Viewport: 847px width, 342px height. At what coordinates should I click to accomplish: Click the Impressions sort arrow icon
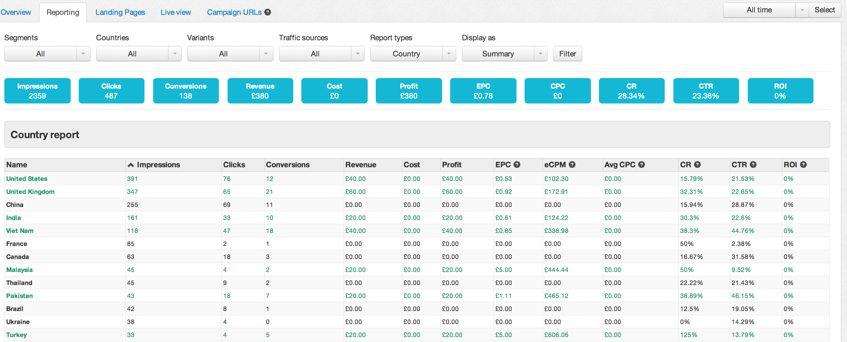pyautogui.click(x=131, y=165)
